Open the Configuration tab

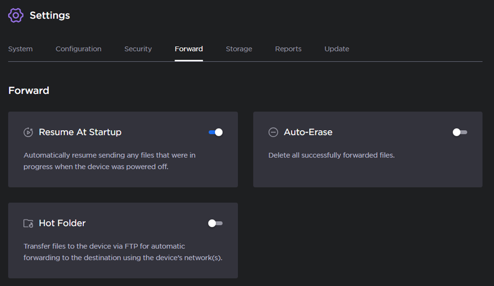pyautogui.click(x=78, y=49)
